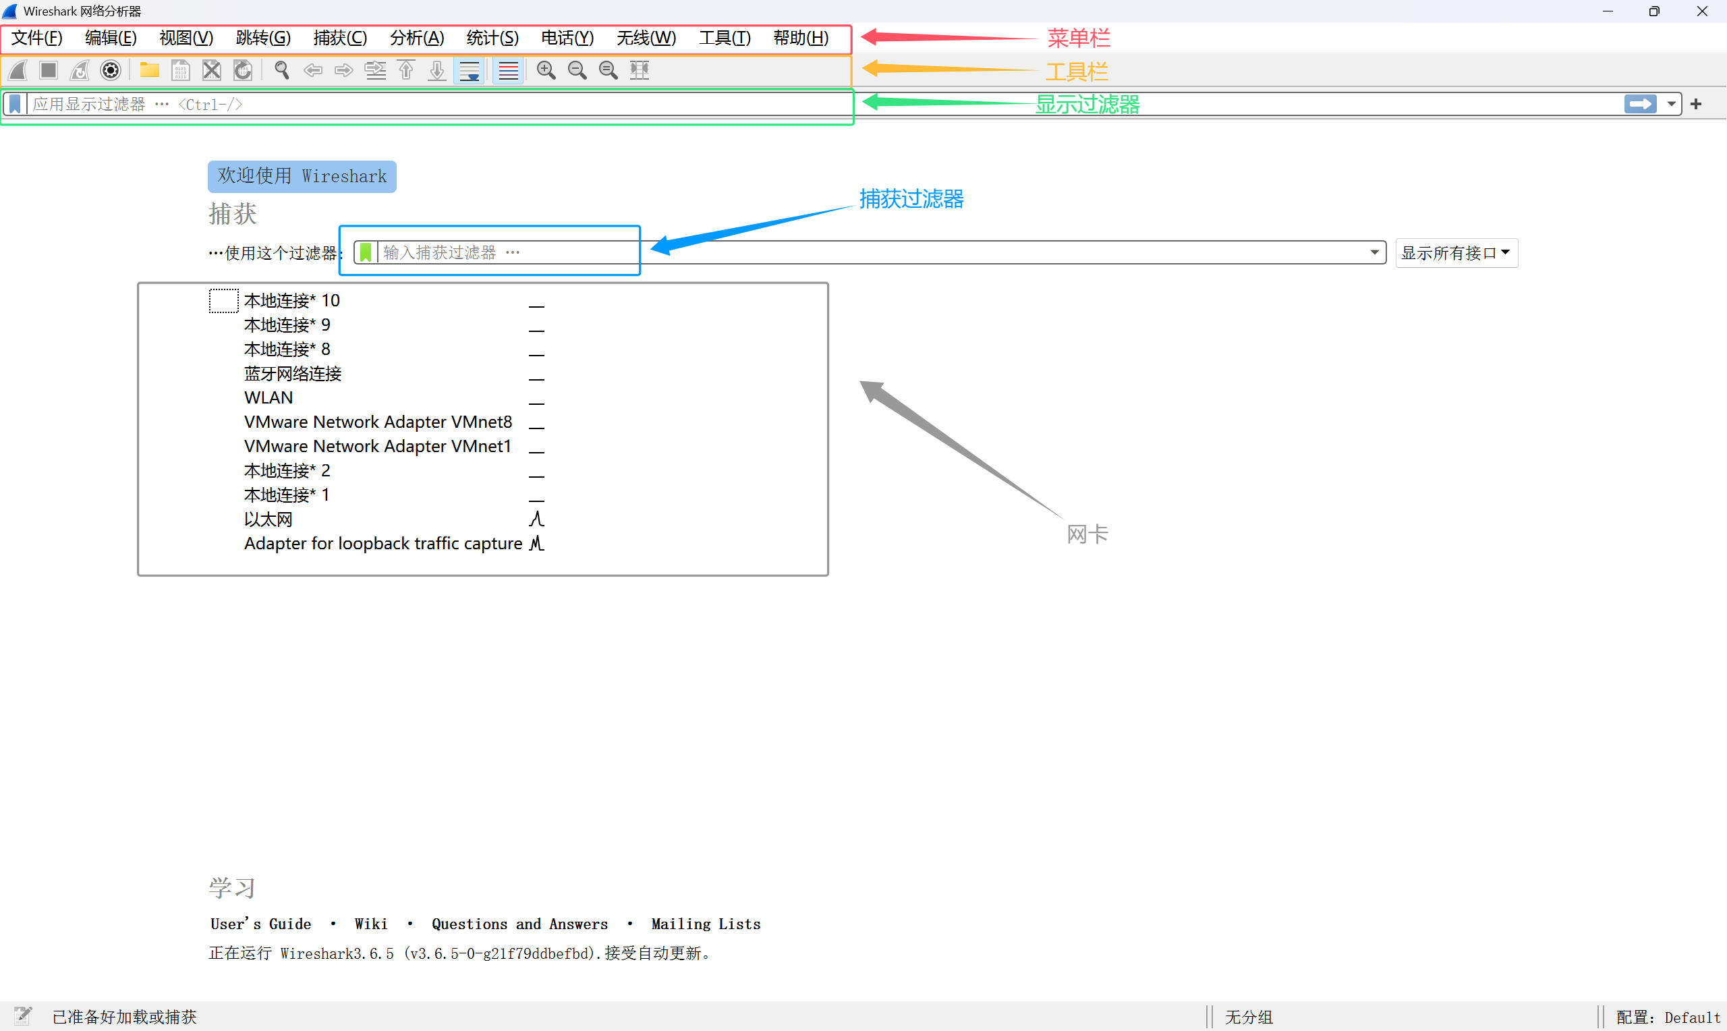
Task: Expand the display filter history dropdown arrow
Action: 1671,104
